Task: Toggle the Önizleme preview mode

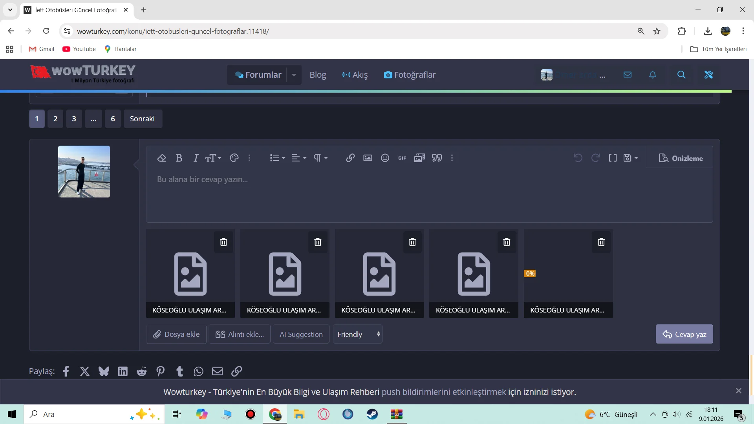Action: pos(681,158)
